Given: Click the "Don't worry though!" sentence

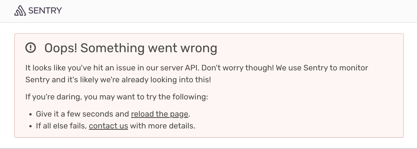Looking at the screenshot, I should point(238,68).
